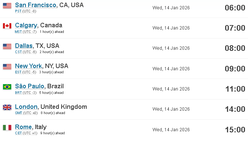Select the GMT time zone link
Viewport: 248px width, 141px height.
(x=19, y=113)
